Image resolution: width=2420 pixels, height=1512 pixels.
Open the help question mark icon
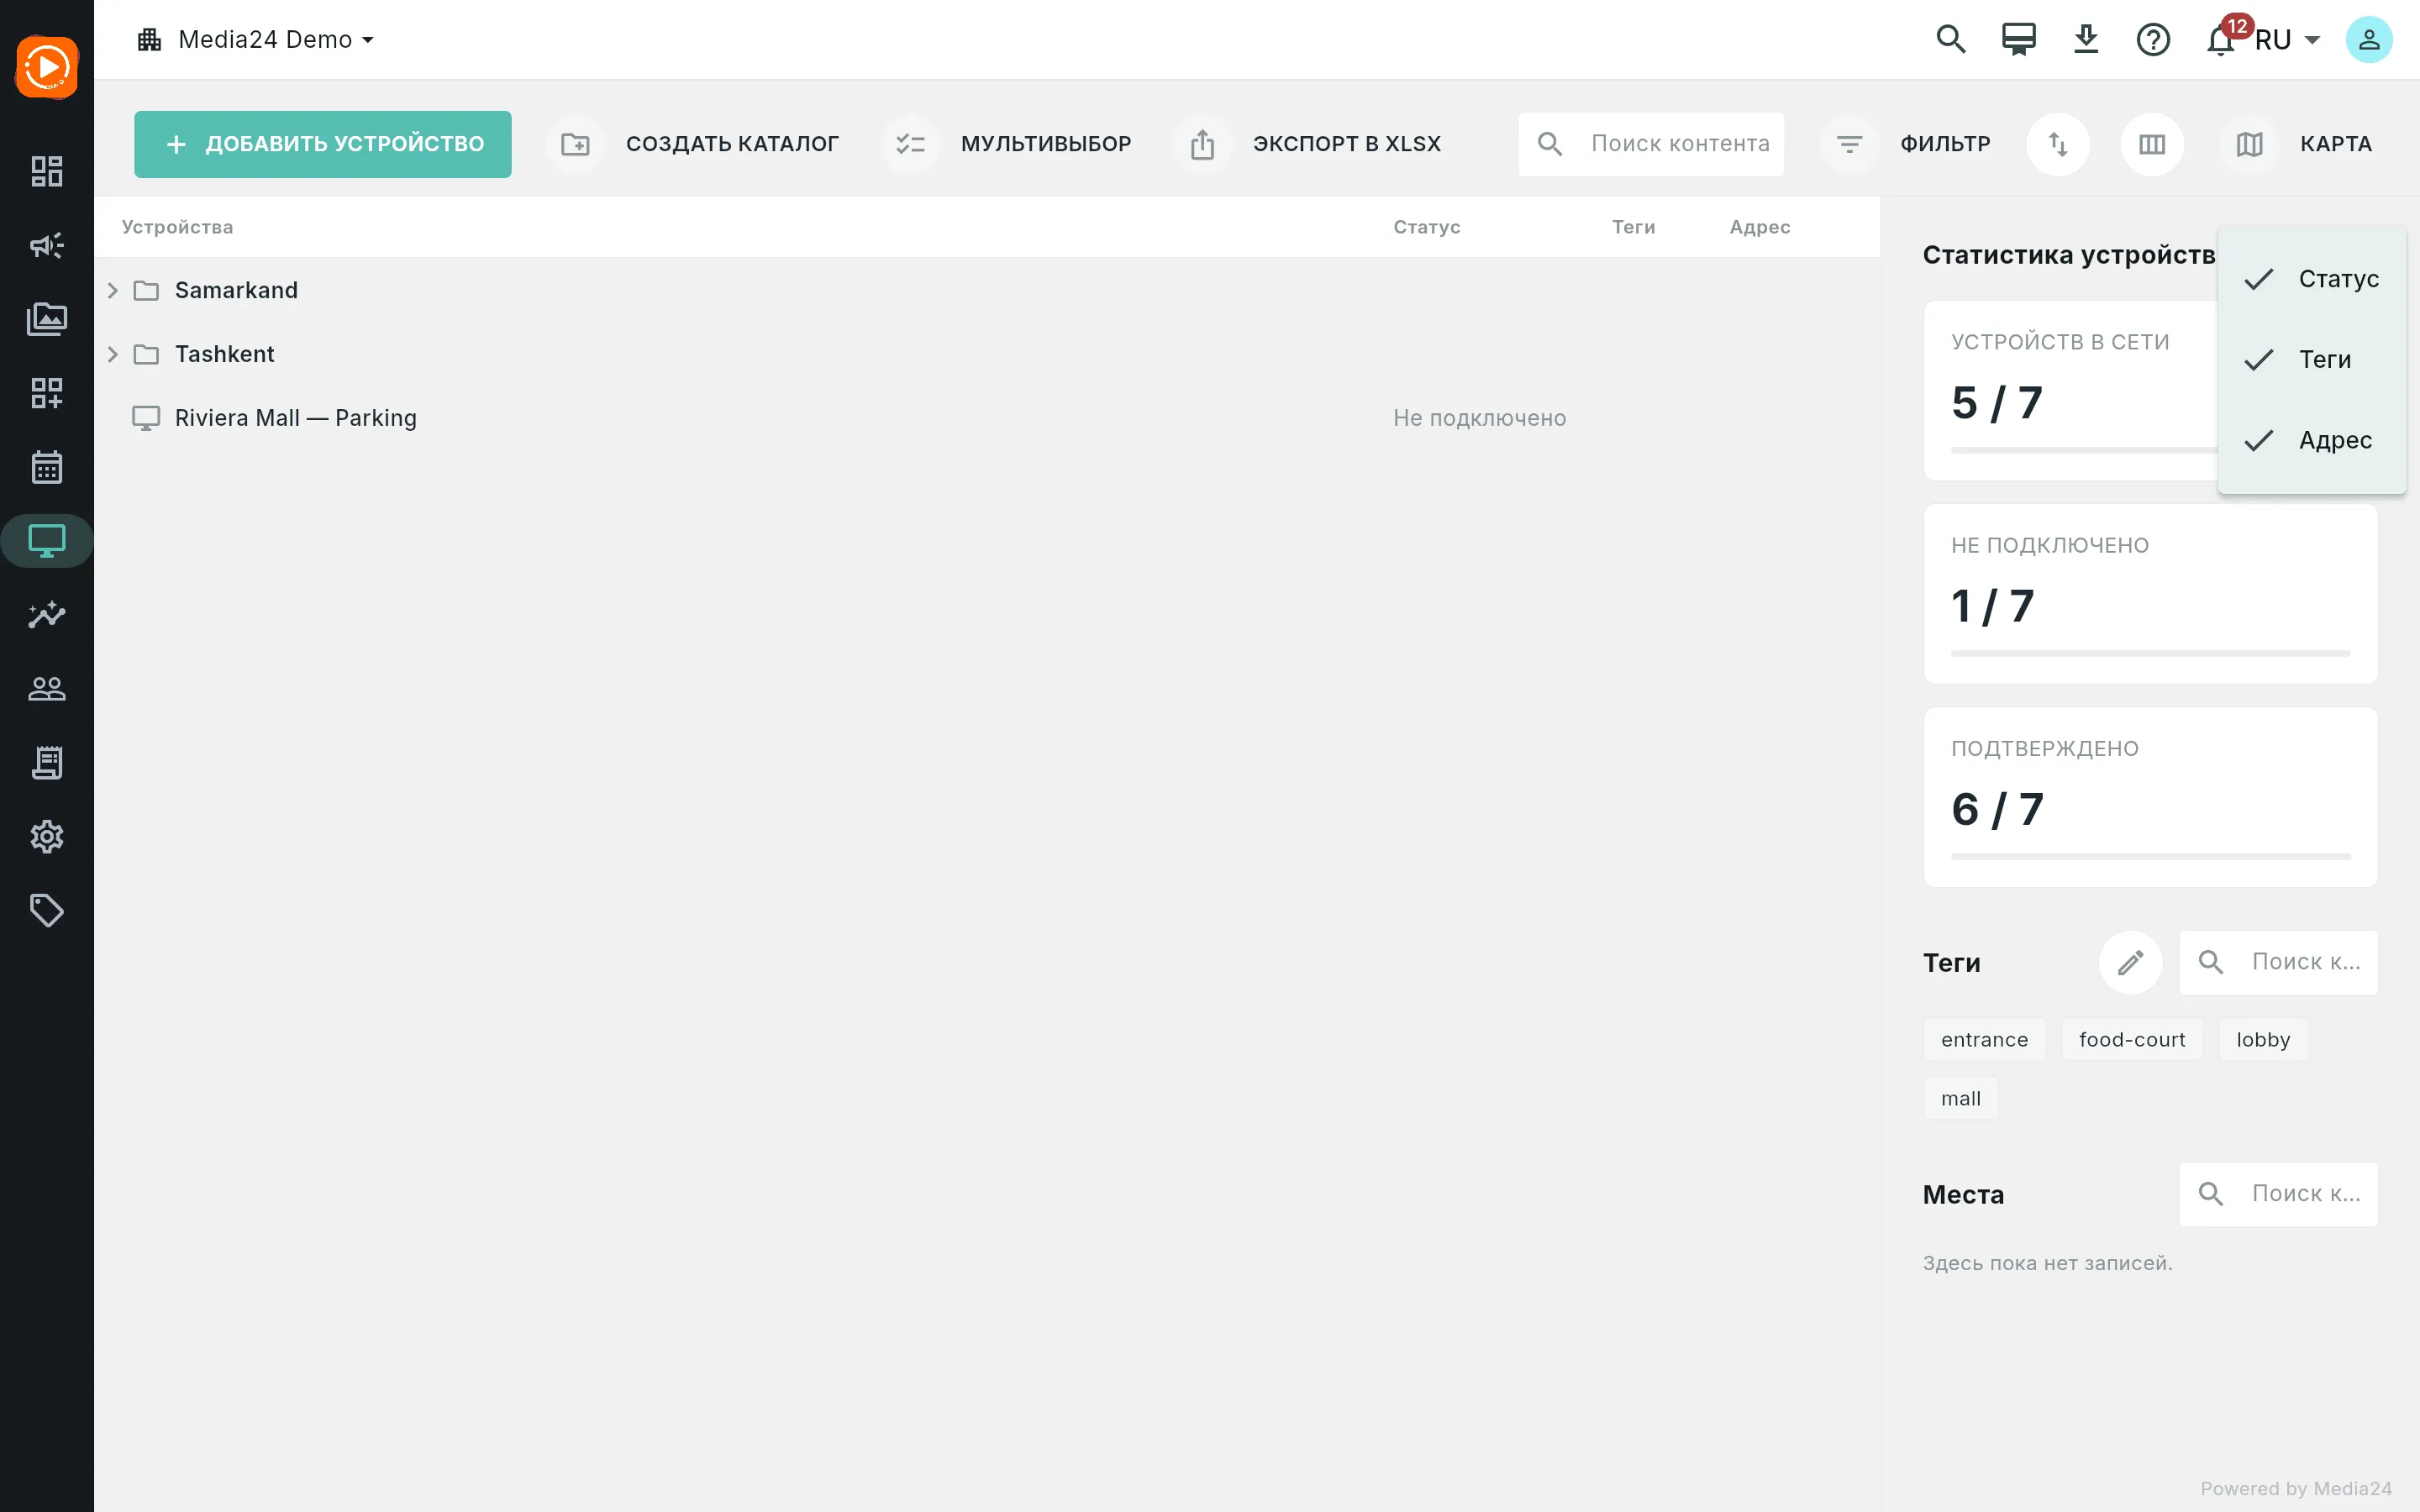tap(2153, 40)
